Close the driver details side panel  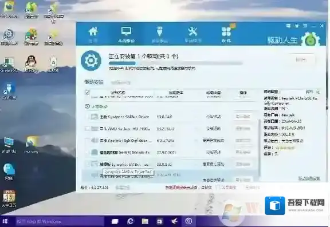coord(318,92)
